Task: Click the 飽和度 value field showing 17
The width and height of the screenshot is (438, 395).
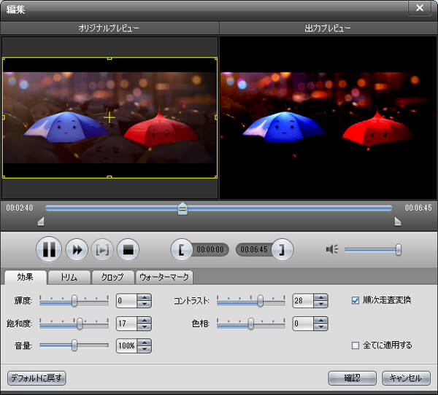Action: point(126,324)
